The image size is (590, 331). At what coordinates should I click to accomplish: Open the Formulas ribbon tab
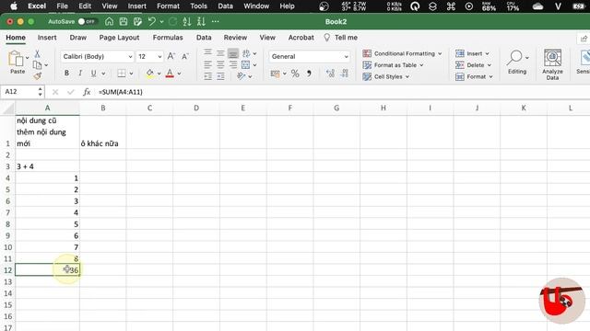pos(168,38)
